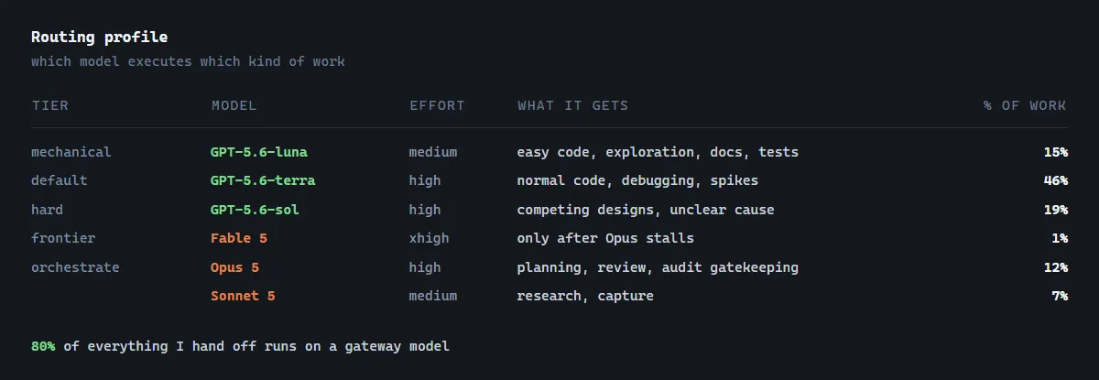Click the TIER column header
The image size is (1099, 380).
pos(49,105)
